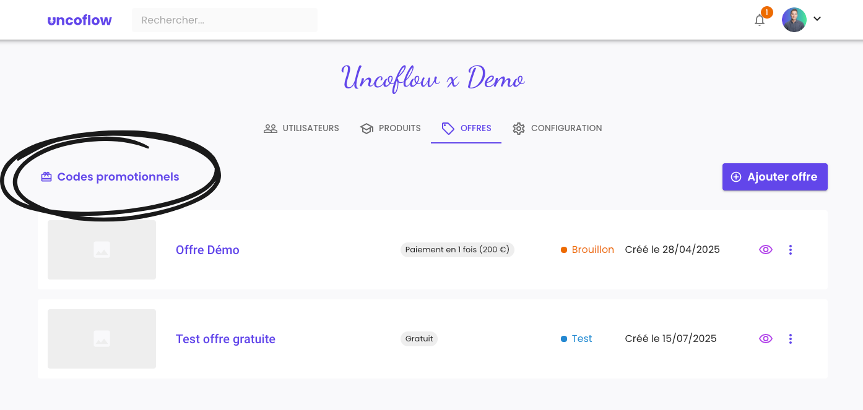Open the Test offre gratuite thumbnail
Screen dimensions: 863x410
[102, 339]
